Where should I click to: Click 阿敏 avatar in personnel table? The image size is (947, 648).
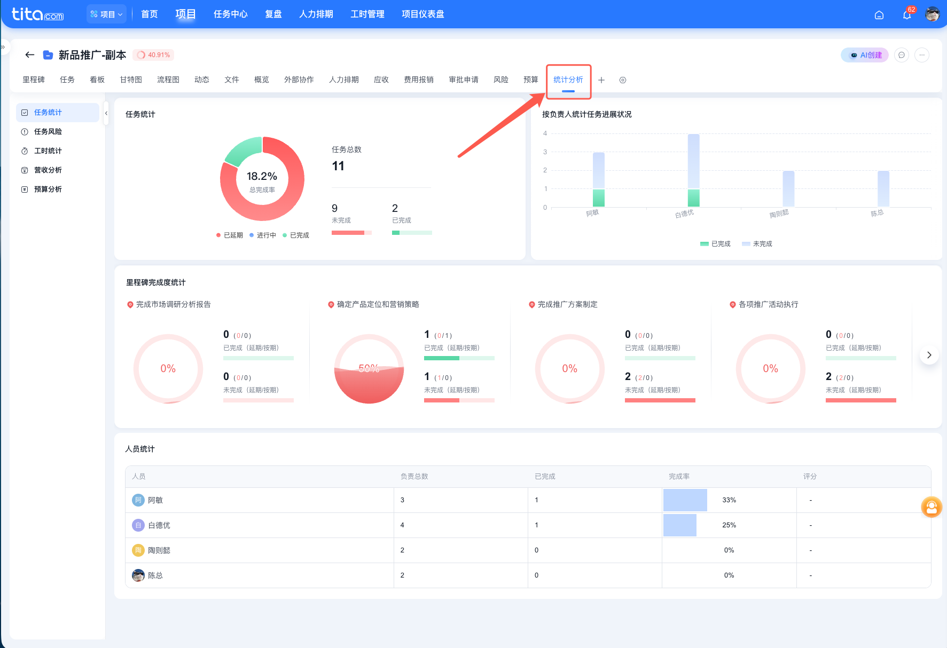pos(138,500)
